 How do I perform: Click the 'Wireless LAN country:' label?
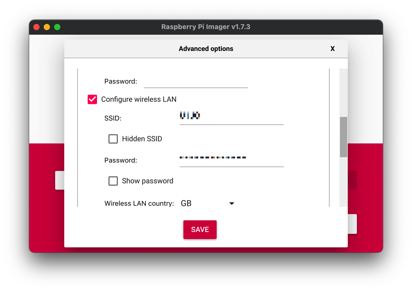pos(139,203)
